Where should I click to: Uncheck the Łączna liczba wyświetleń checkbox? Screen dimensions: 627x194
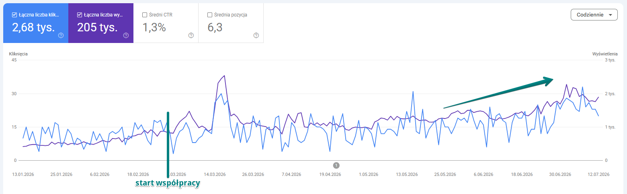tap(80, 15)
